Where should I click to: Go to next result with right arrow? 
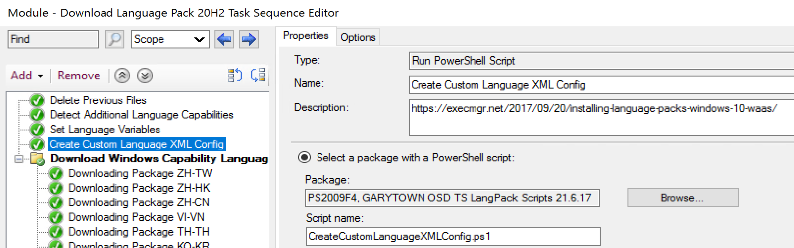tap(249, 39)
